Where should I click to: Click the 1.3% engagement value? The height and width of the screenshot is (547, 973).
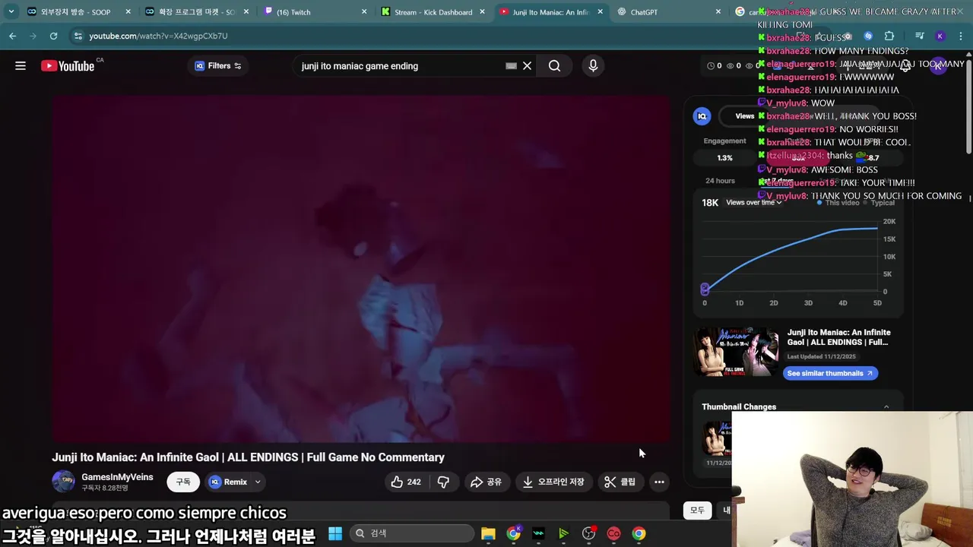[724, 158]
